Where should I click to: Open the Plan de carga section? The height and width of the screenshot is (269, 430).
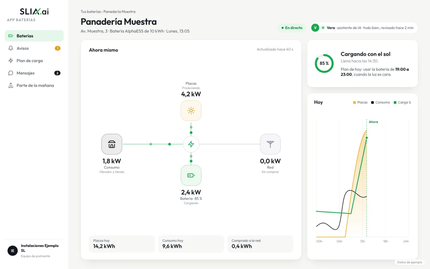34,61
